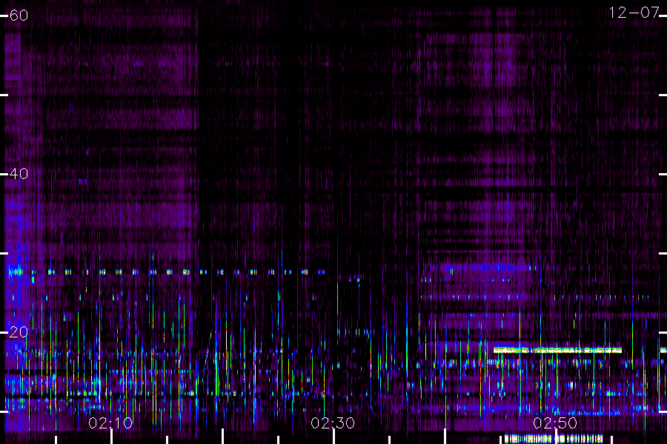Click the 20 frequency axis label
Screen dimensions: 667x444
(x=19, y=332)
